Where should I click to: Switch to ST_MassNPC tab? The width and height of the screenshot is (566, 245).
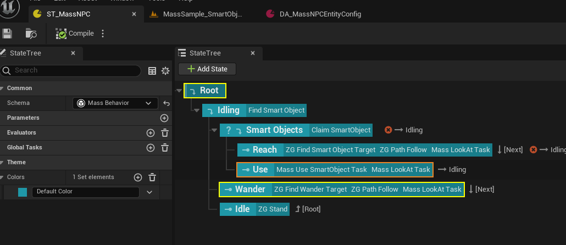69,14
